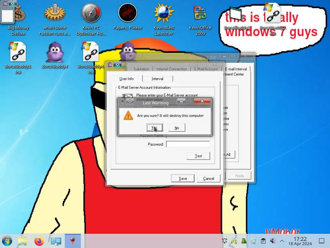Choose No in Last Warning dialog

click(177, 128)
